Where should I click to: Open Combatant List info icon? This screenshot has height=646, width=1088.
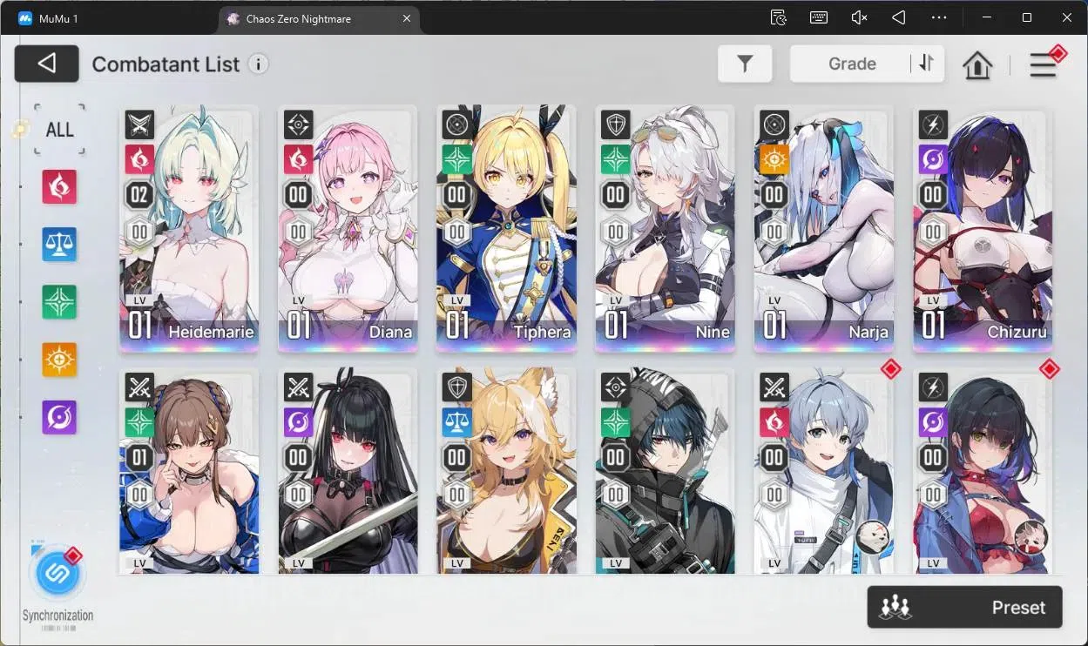pos(258,64)
